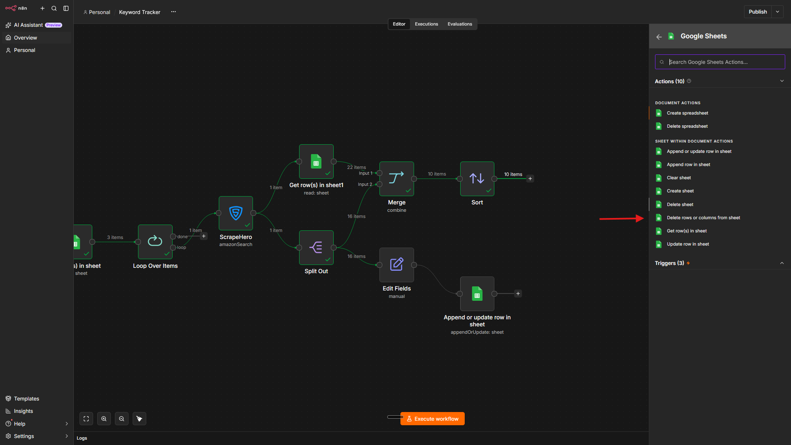Add node after Append or update row plus
The height and width of the screenshot is (445, 791).
518,293
